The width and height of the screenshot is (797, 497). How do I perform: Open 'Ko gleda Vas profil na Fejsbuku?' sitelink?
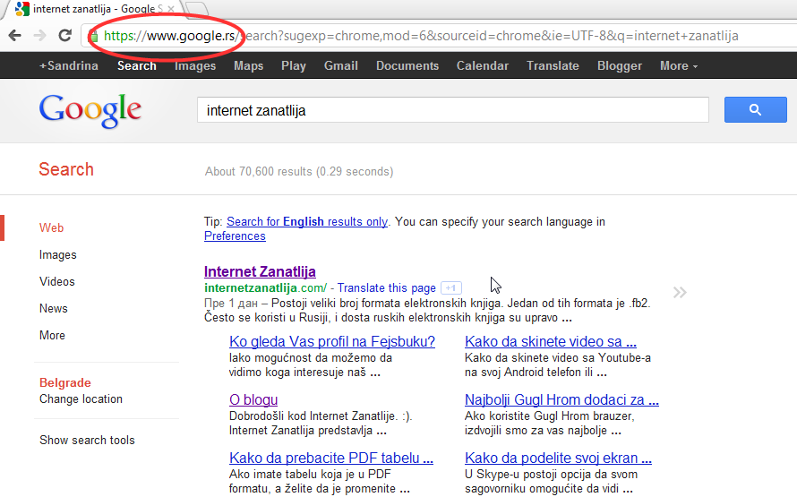[x=332, y=341]
